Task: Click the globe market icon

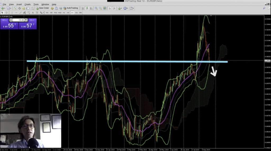Action: (61, 8)
